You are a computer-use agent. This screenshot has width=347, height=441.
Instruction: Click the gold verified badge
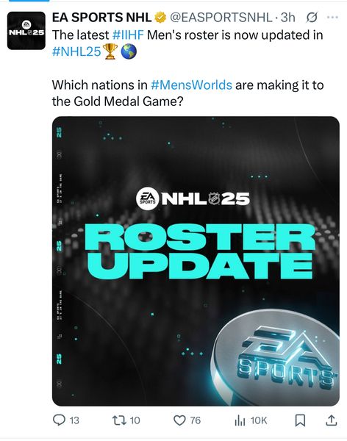pos(160,18)
